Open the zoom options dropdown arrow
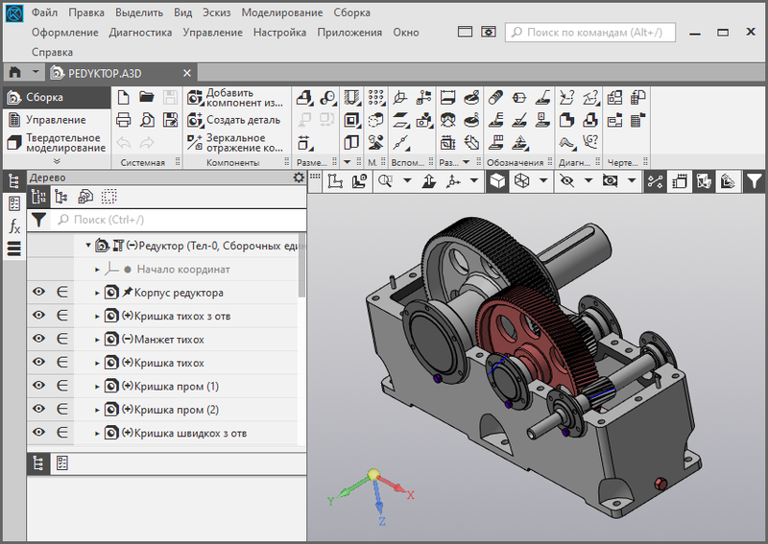This screenshot has height=544, width=768. [407, 180]
